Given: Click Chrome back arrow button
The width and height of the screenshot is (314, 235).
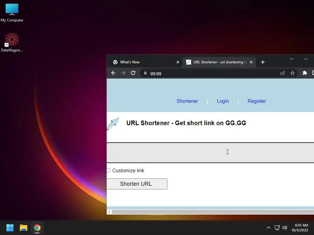Looking at the screenshot, I should [113, 73].
